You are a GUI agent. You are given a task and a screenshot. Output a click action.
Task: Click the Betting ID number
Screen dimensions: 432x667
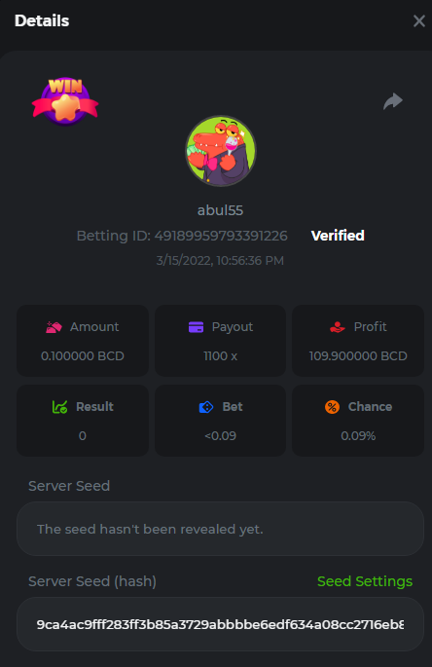221,236
